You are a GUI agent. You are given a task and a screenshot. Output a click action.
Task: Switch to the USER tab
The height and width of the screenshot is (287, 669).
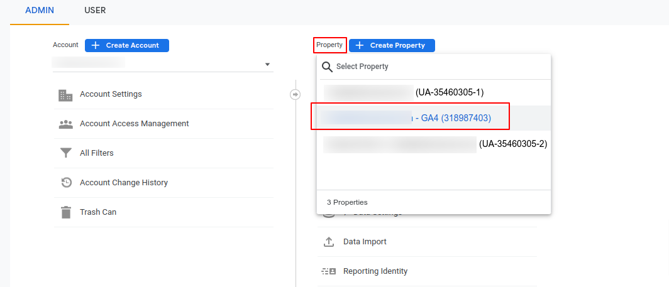[95, 10]
